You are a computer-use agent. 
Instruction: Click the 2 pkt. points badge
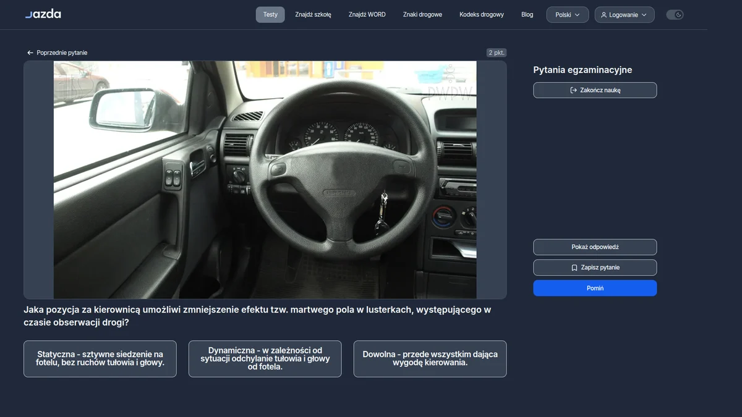point(496,53)
